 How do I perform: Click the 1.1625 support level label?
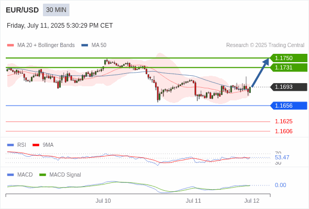(x=283, y=121)
